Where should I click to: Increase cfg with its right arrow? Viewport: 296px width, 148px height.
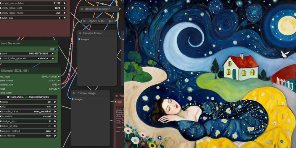55,107
